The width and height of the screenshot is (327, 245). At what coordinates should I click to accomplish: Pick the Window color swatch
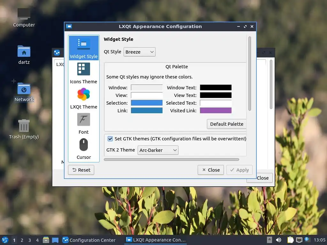click(x=147, y=87)
